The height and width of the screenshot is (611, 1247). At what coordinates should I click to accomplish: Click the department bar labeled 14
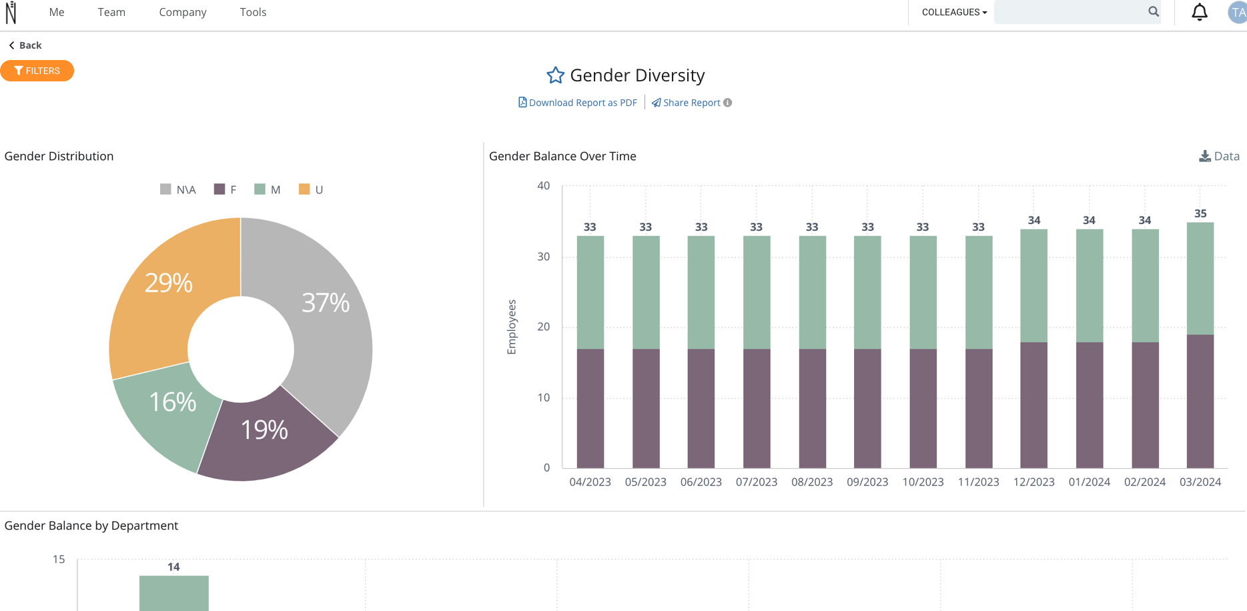pos(174,593)
